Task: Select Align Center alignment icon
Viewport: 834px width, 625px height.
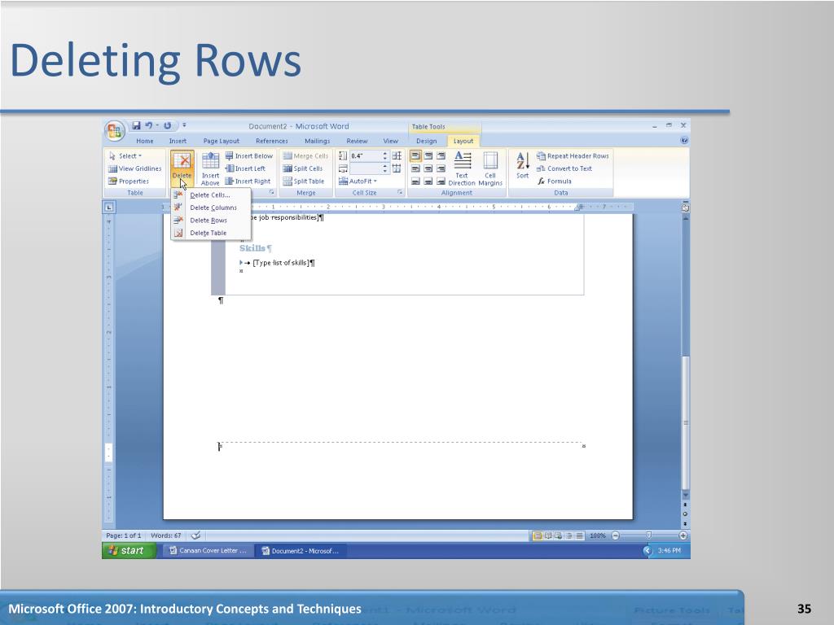Action: tap(428, 168)
